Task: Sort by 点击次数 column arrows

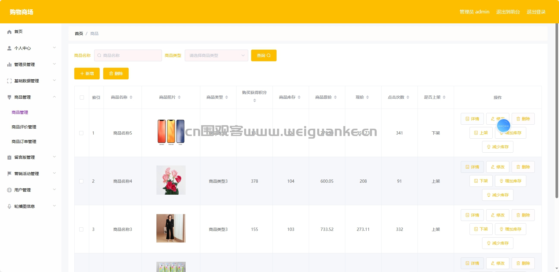Action: coord(408,97)
